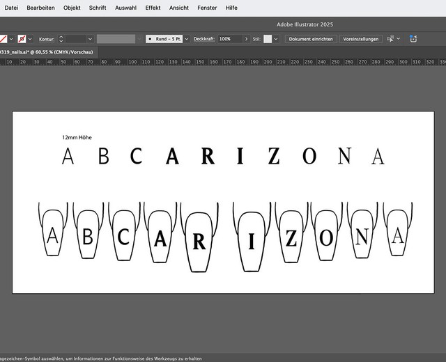Click the align selection icon in control bar
The height and width of the screenshot is (362, 446).
coord(391,39)
